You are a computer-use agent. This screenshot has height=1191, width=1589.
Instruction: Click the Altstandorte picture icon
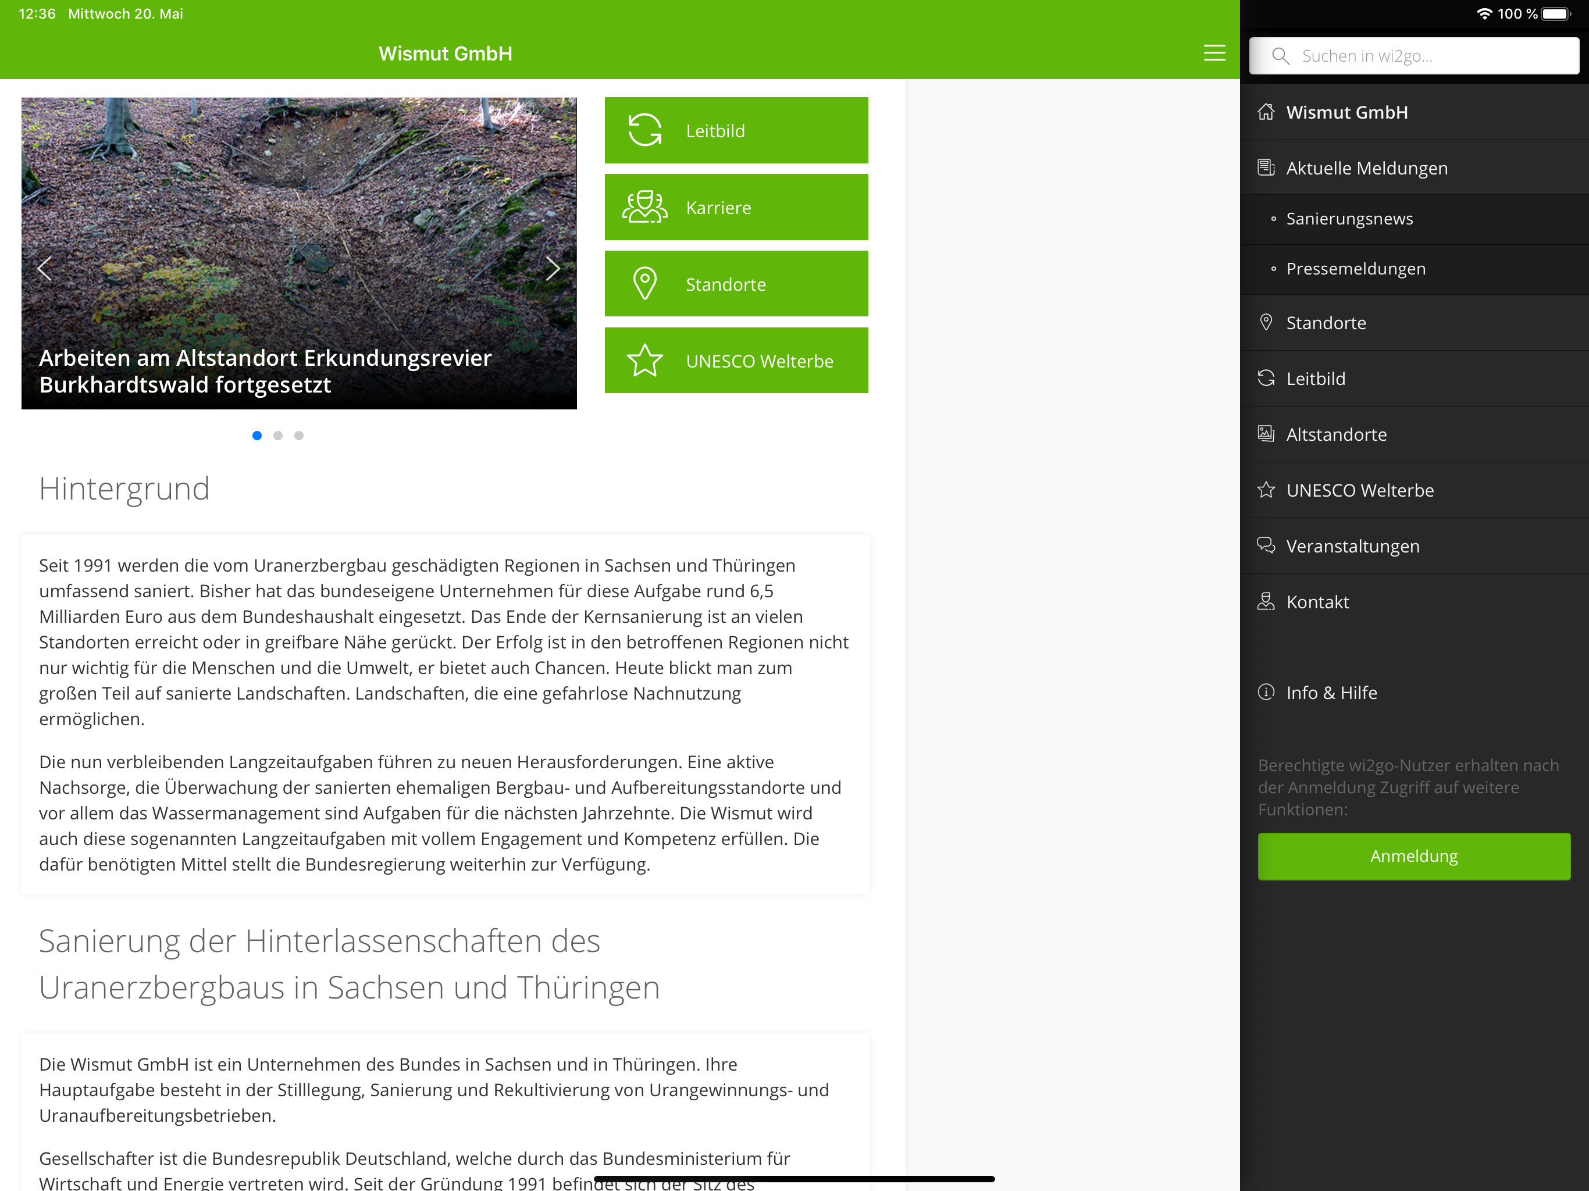1266,434
